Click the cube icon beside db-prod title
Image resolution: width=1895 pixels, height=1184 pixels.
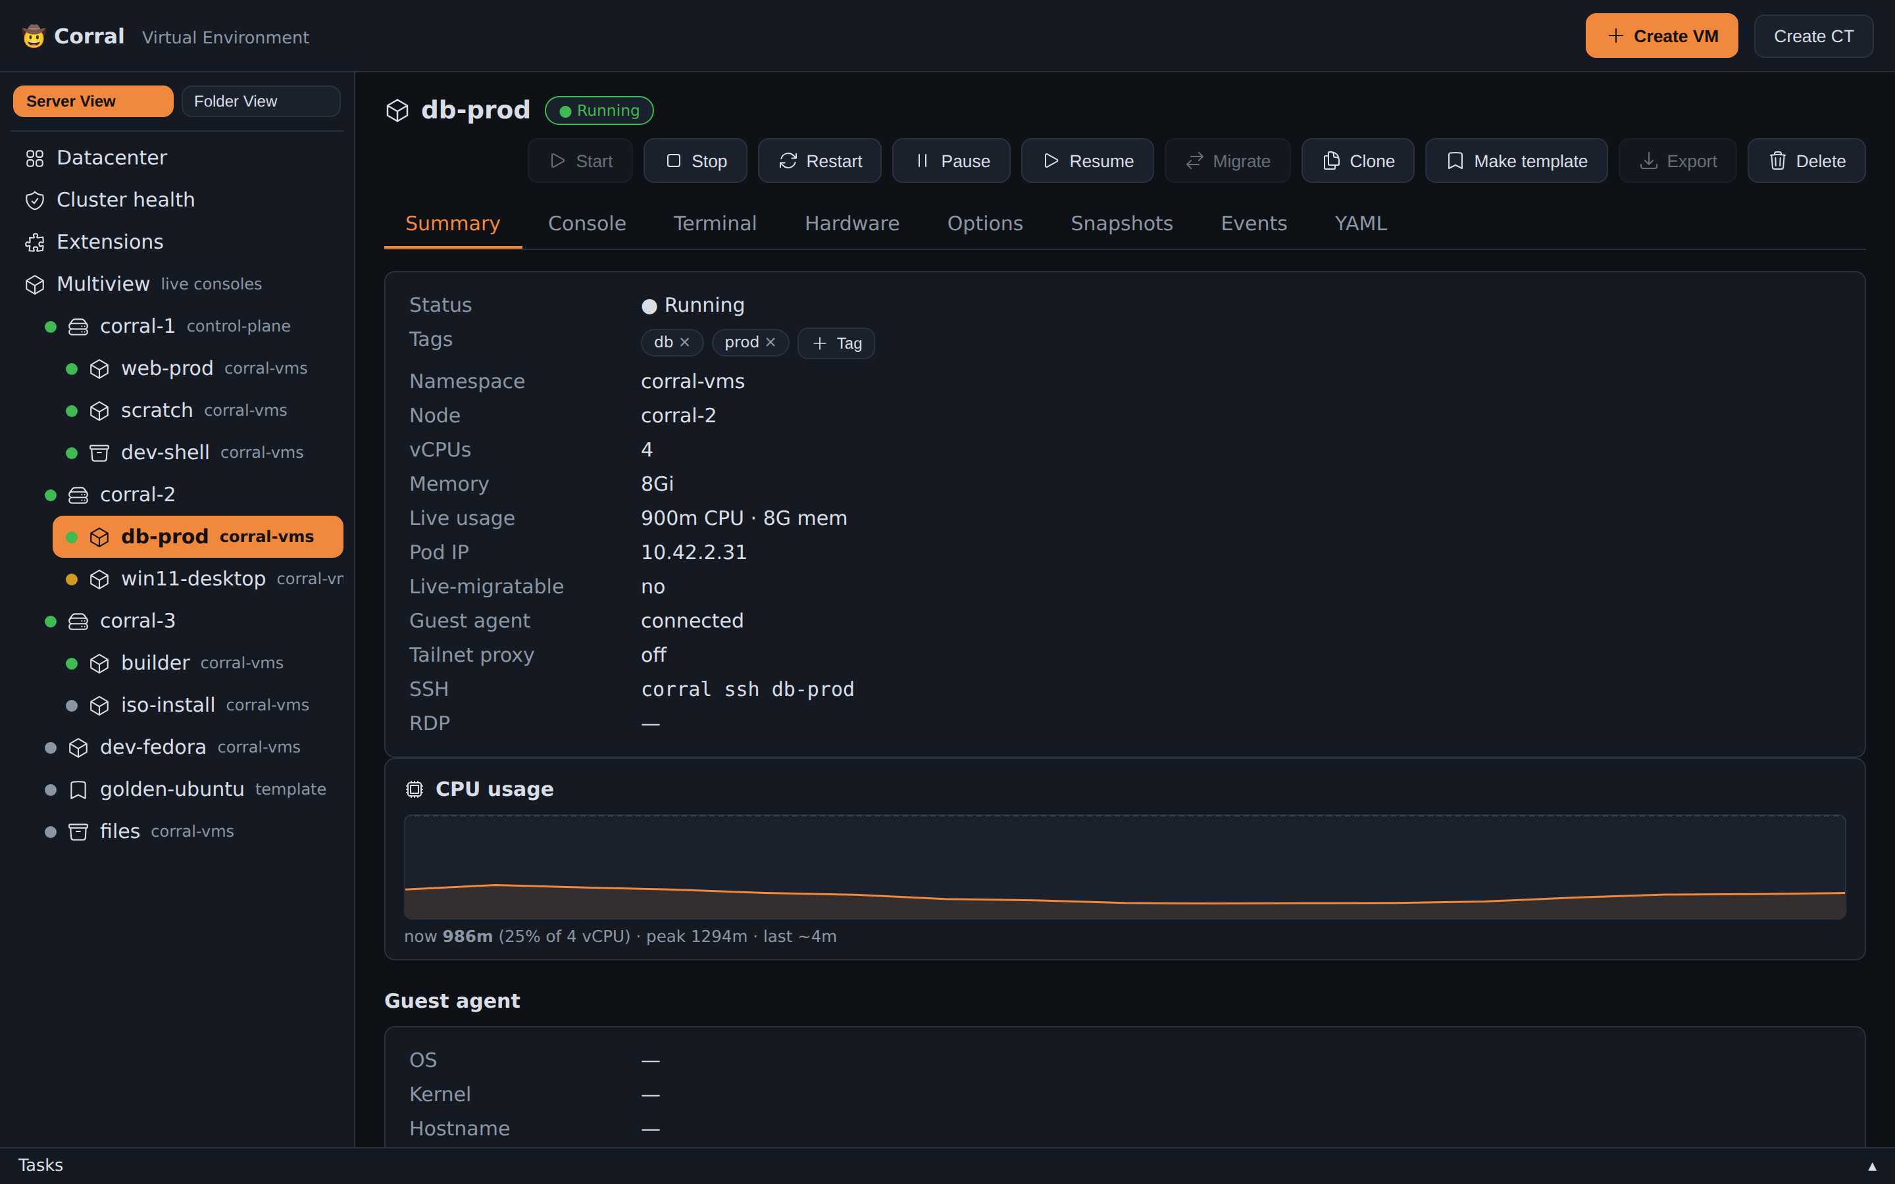coord(398,111)
